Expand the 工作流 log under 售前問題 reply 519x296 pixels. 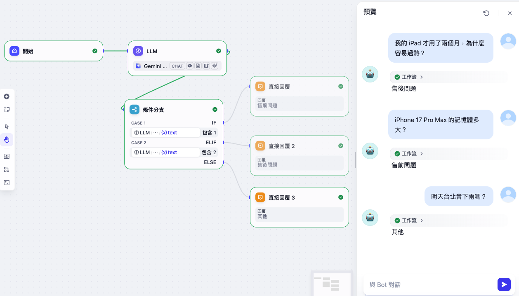pyautogui.click(x=408, y=154)
